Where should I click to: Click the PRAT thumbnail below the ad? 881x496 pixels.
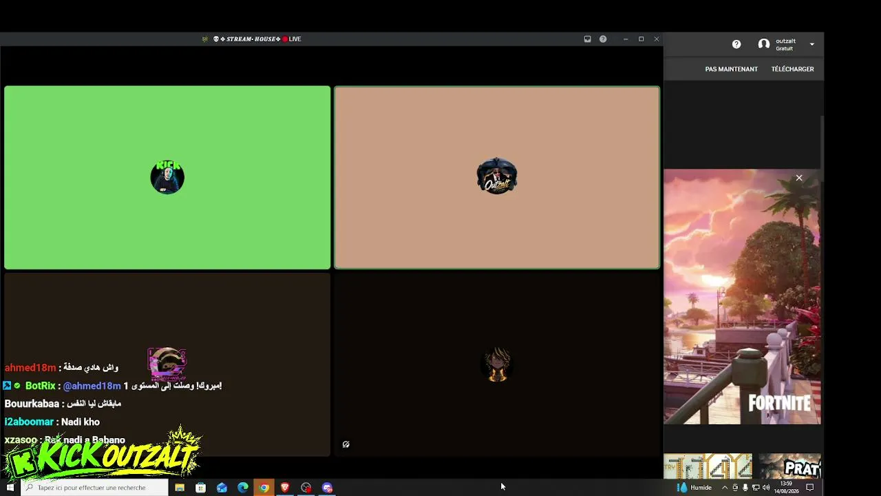[x=789, y=466]
